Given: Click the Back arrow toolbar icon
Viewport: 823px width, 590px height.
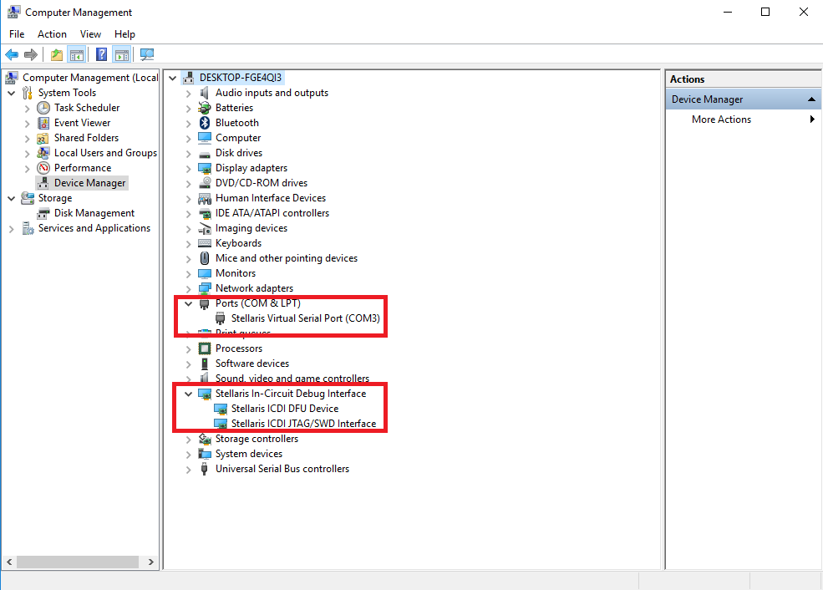Looking at the screenshot, I should (12, 54).
